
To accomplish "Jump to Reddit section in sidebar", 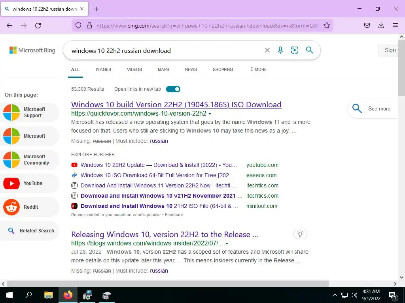I will click(30, 207).
